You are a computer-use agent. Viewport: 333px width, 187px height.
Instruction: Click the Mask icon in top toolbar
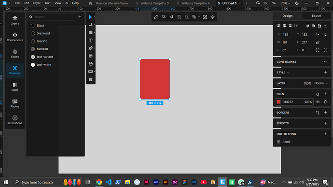coord(205,17)
